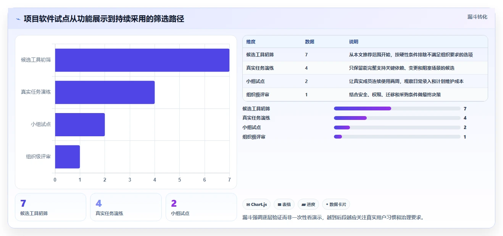Screen dimensions: 503x236
Task: Click the description starting 让真实成员连续使用
Action: coord(406,81)
